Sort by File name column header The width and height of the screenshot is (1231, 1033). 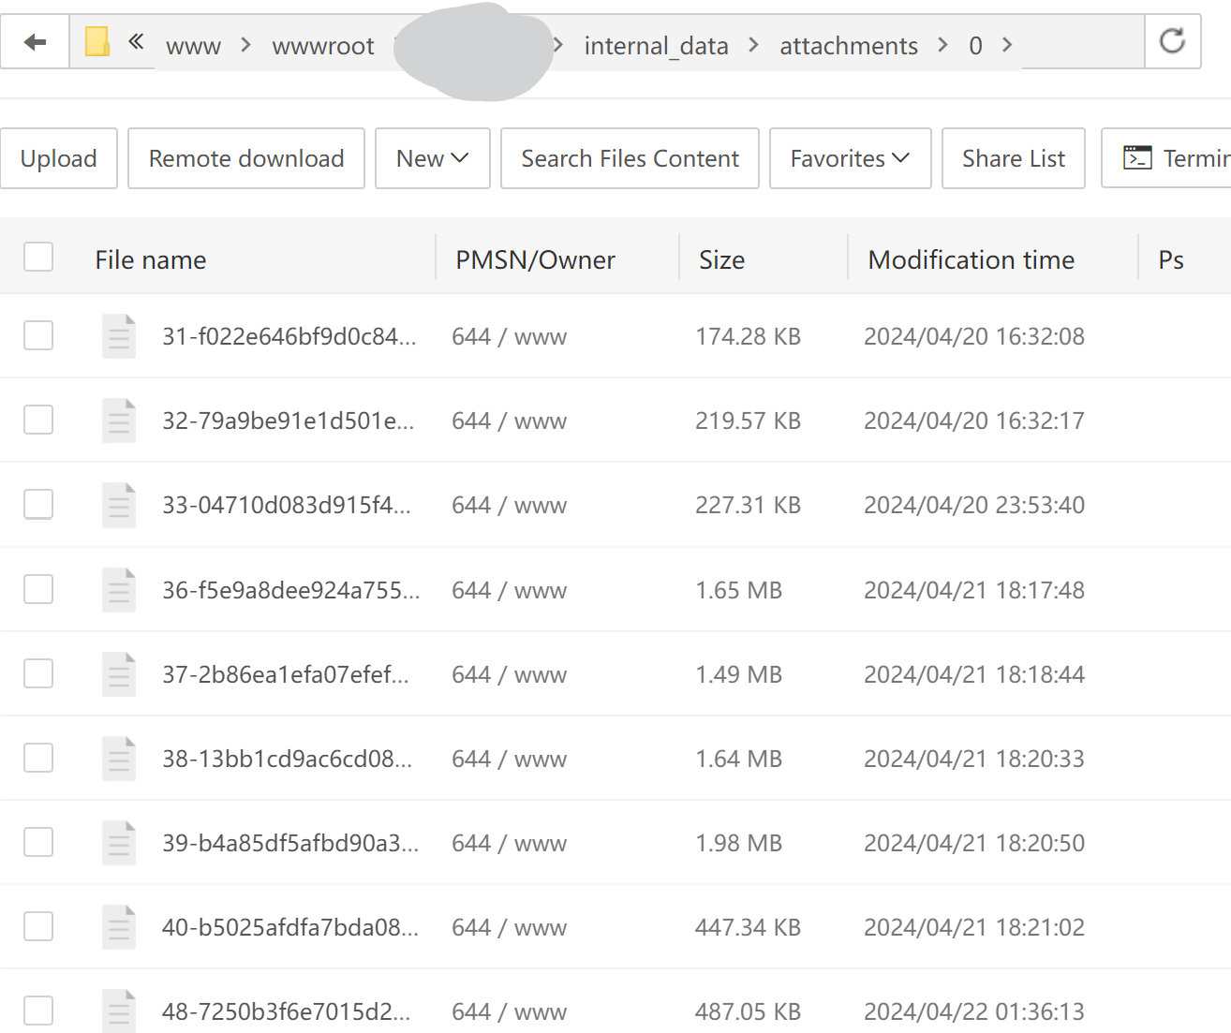151,259
